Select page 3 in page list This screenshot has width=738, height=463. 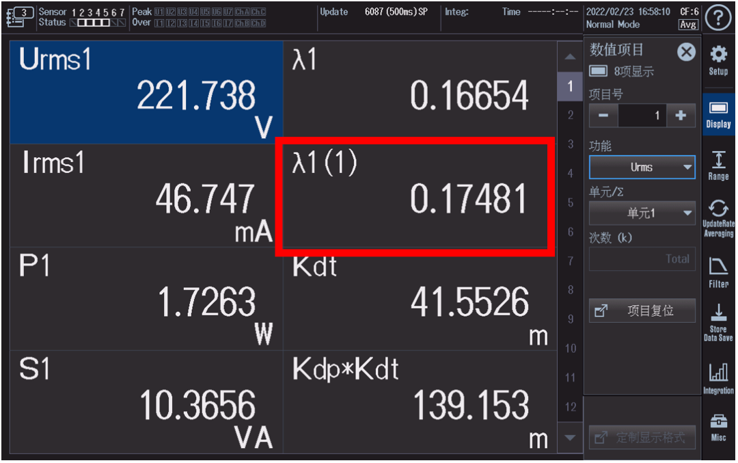click(x=570, y=144)
